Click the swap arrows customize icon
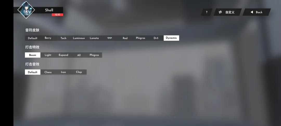 pos(220,12)
